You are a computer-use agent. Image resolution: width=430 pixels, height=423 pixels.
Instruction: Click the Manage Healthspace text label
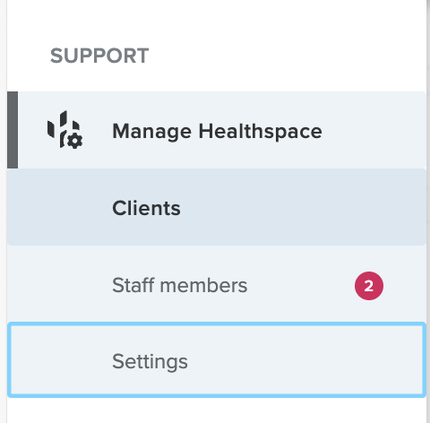[x=217, y=132]
